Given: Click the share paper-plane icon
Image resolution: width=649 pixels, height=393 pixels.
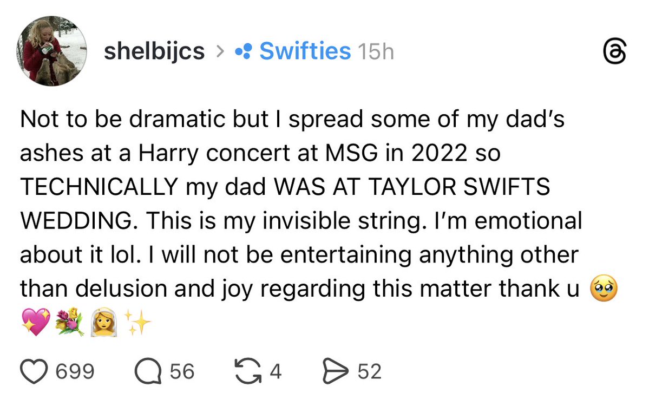Looking at the screenshot, I should click(335, 371).
